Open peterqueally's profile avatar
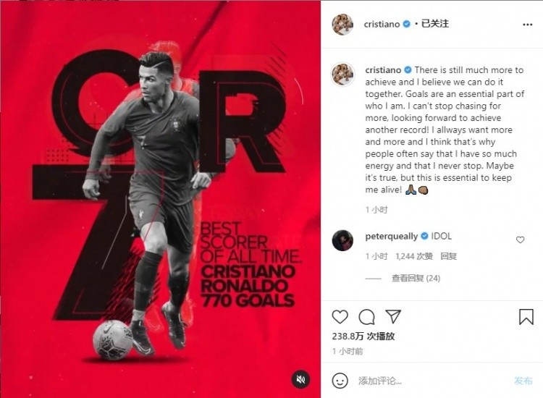This screenshot has height=398, width=543. point(342,240)
